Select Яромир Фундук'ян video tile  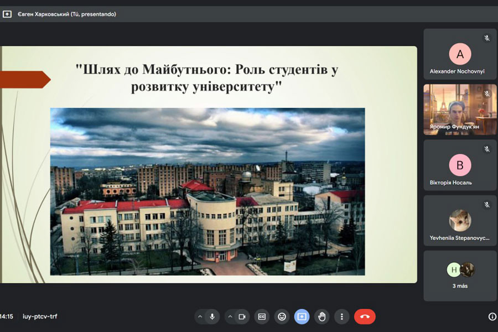[x=460, y=110]
